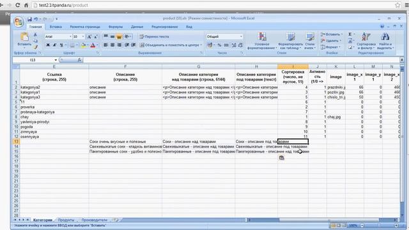
Task: Apply the red font color A
Action: pyautogui.click(x=93, y=45)
